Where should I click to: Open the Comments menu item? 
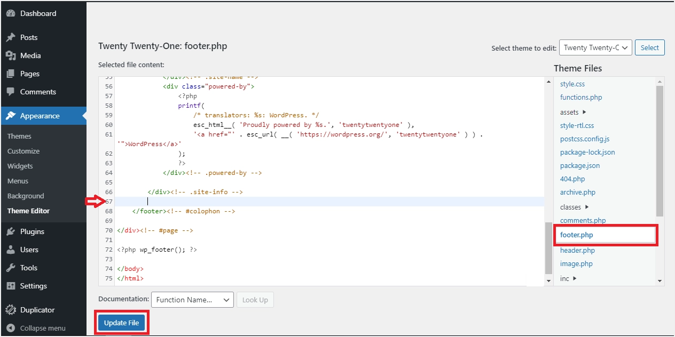click(38, 92)
